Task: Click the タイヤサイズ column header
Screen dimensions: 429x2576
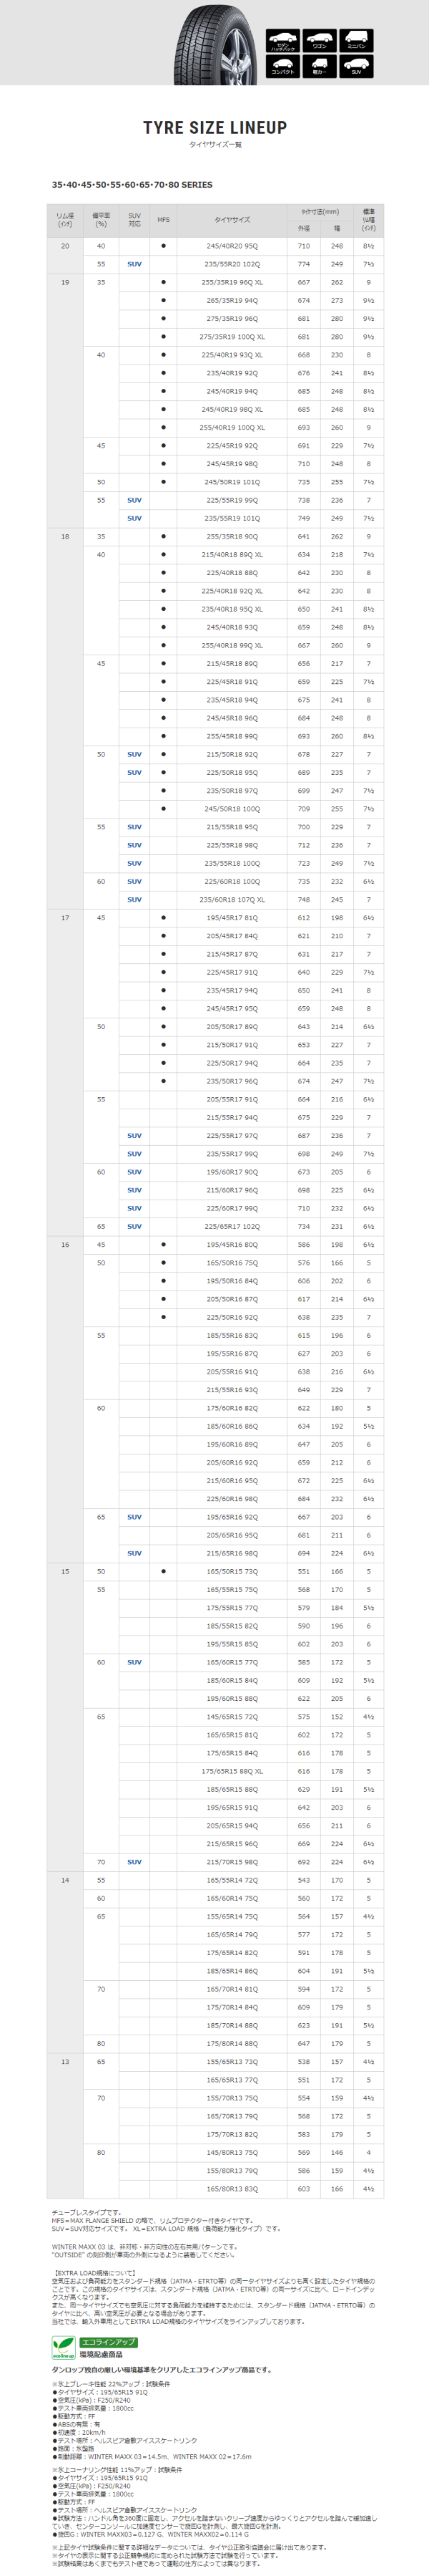Action: click(232, 220)
